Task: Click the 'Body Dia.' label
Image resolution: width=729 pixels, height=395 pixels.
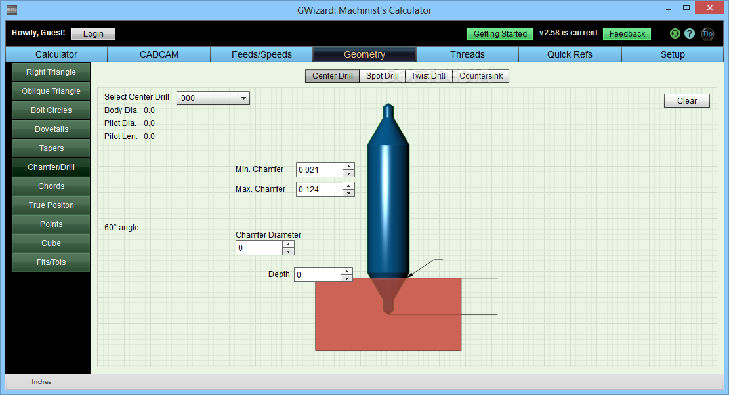Action: [121, 110]
